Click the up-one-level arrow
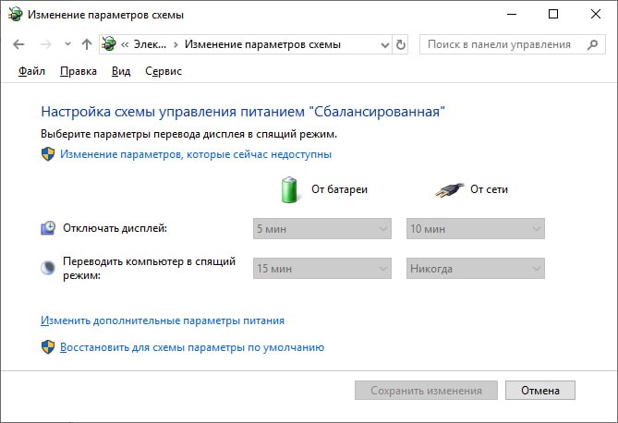This screenshot has width=618, height=423. (87, 44)
